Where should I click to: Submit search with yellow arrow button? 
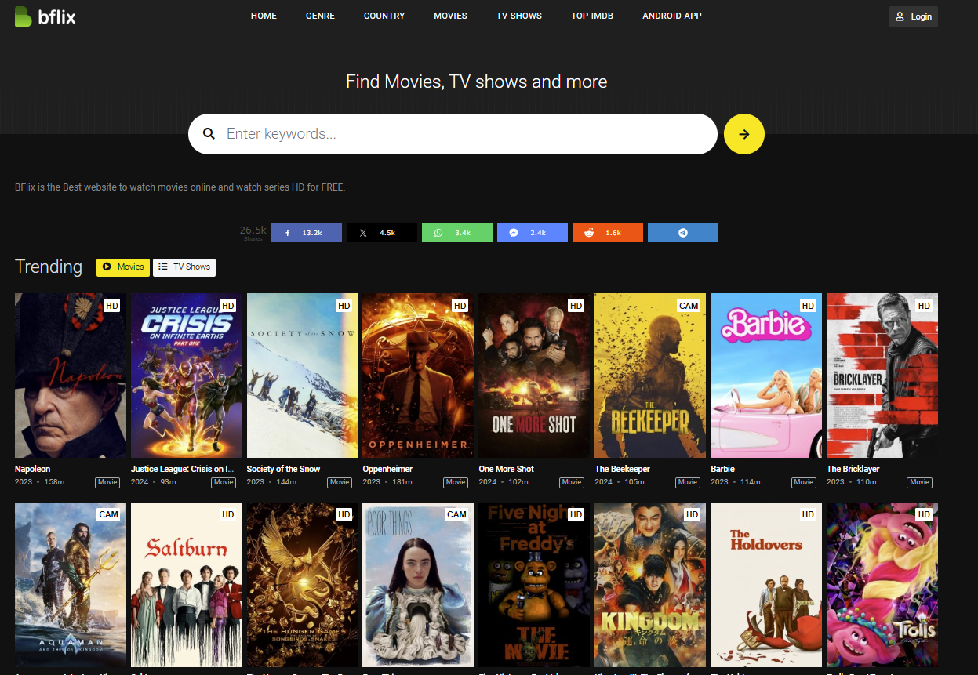[x=744, y=134]
